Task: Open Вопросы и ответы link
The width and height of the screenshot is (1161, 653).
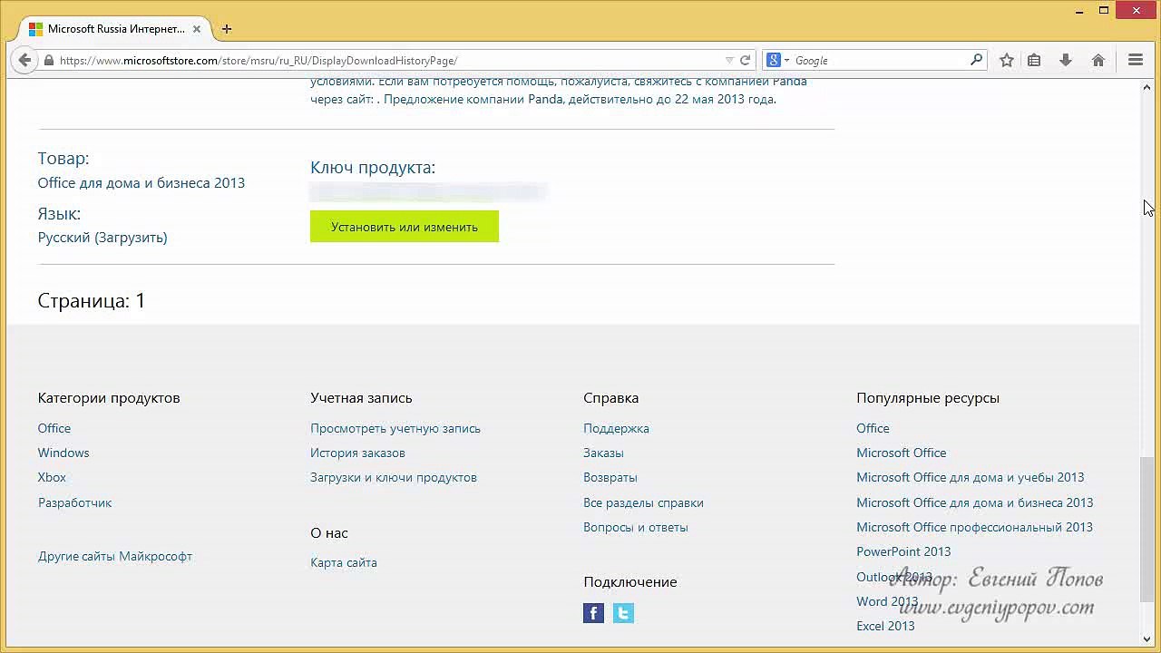Action: (x=636, y=527)
